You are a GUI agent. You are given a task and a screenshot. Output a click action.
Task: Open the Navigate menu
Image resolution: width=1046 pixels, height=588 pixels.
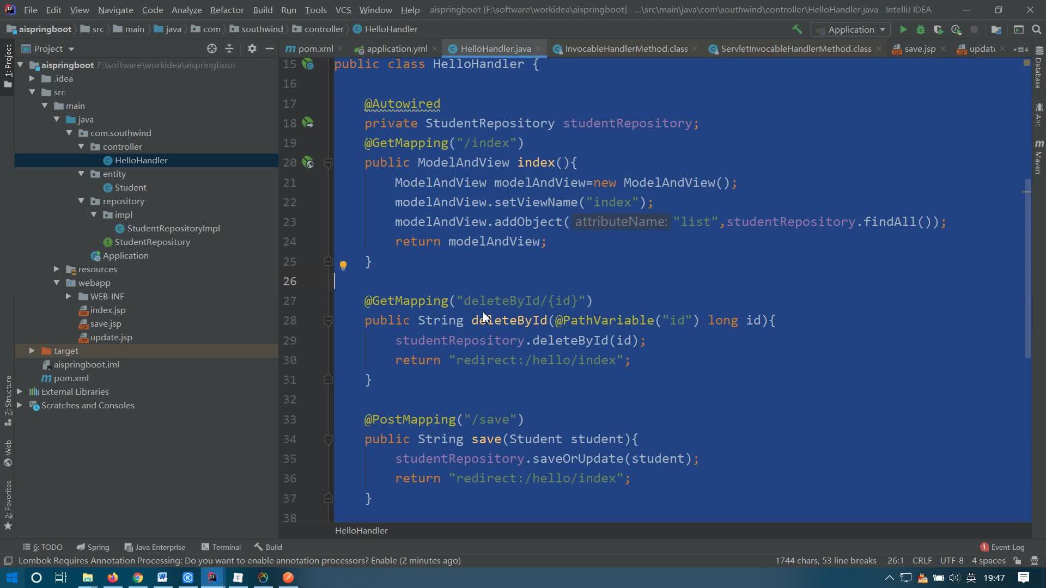click(115, 10)
